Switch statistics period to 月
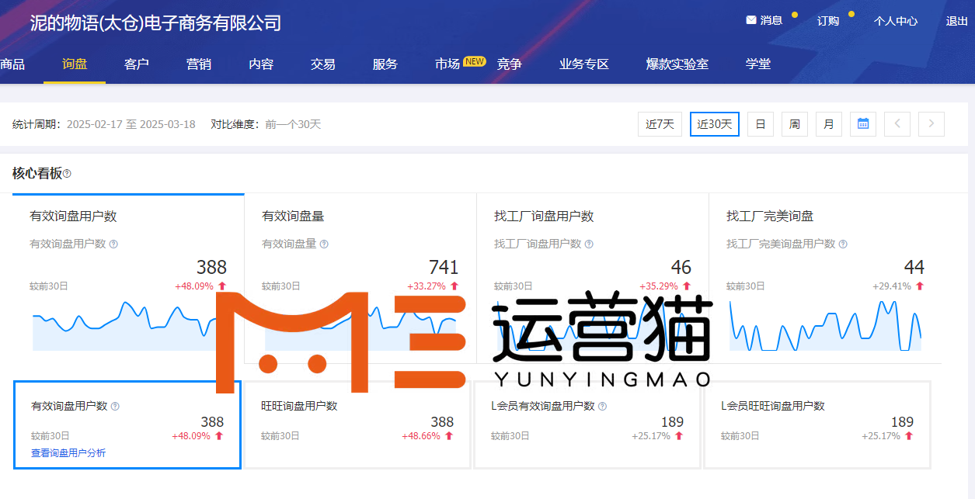 pyautogui.click(x=828, y=124)
